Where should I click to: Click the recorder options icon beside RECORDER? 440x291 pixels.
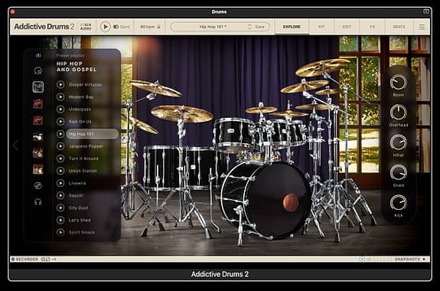(45, 259)
